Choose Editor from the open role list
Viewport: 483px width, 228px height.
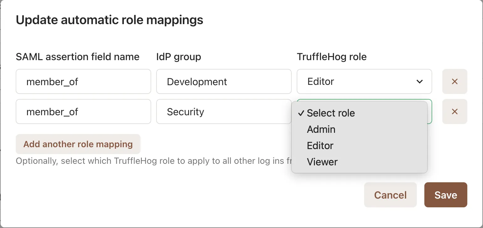tap(359, 146)
